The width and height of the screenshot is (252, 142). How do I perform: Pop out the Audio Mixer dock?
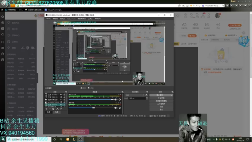point(123,92)
